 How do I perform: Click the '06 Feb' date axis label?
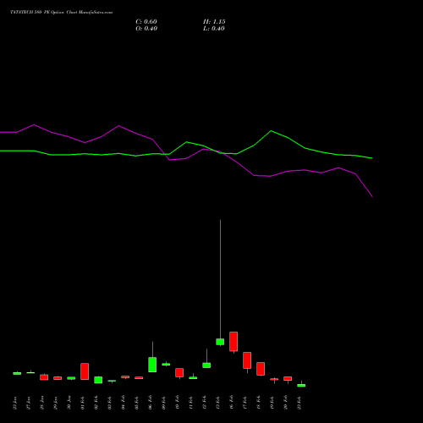pyautogui.click(x=151, y=403)
